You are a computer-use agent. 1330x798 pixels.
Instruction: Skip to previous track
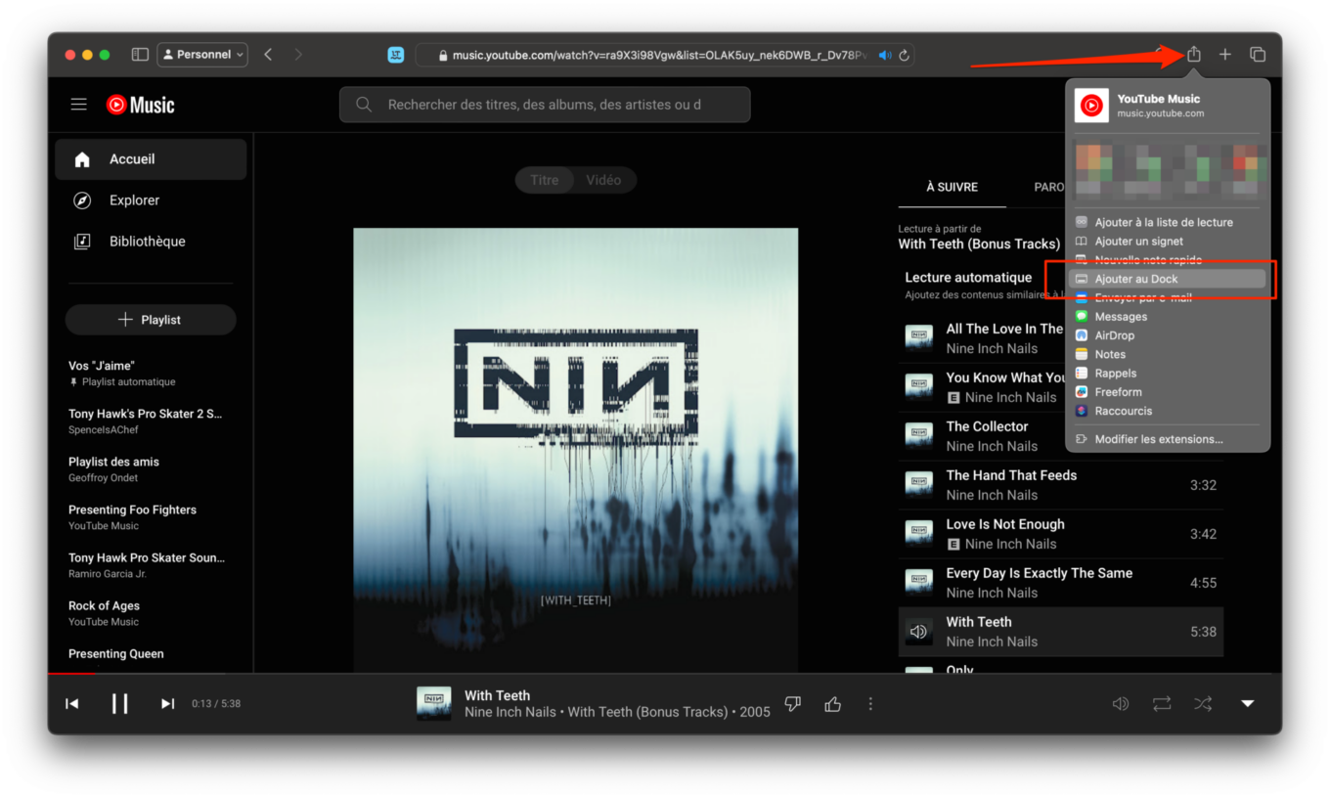pos(72,703)
